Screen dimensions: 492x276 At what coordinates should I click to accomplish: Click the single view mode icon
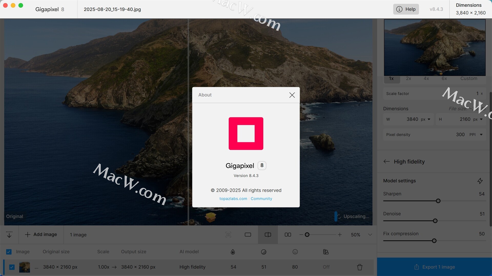(x=248, y=235)
